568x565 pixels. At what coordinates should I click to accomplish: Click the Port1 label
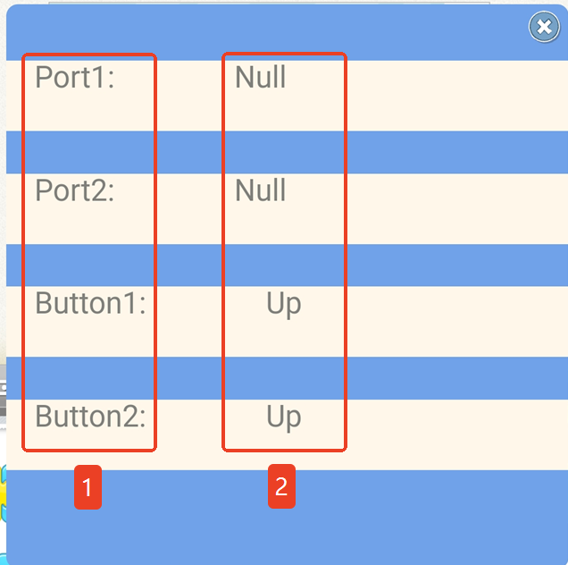(75, 77)
